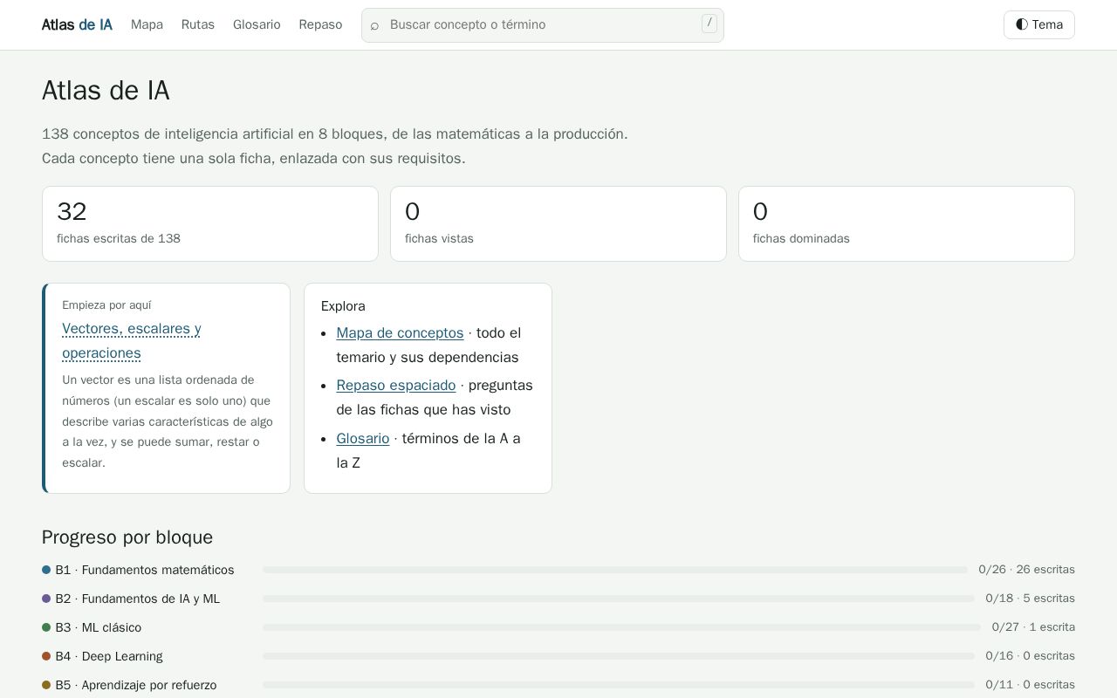
Task: Click the Empieza por aquí label
Action: [x=106, y=305]
